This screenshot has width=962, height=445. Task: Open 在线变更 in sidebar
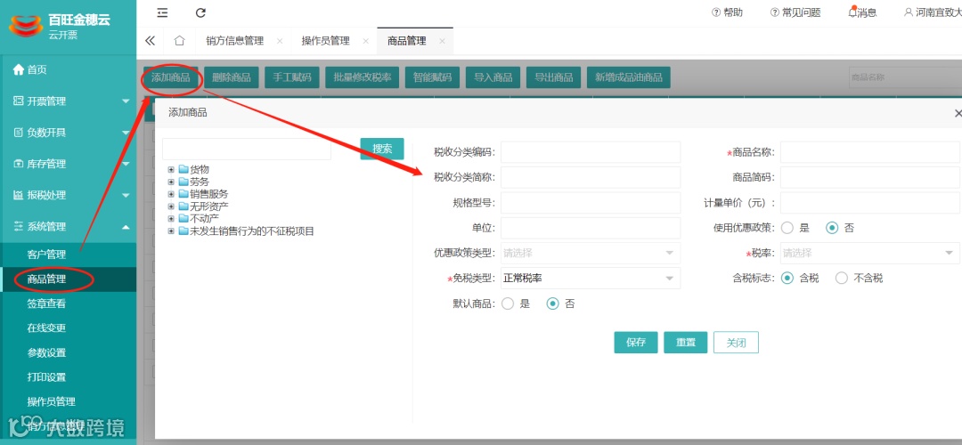[x=68, y=328]
